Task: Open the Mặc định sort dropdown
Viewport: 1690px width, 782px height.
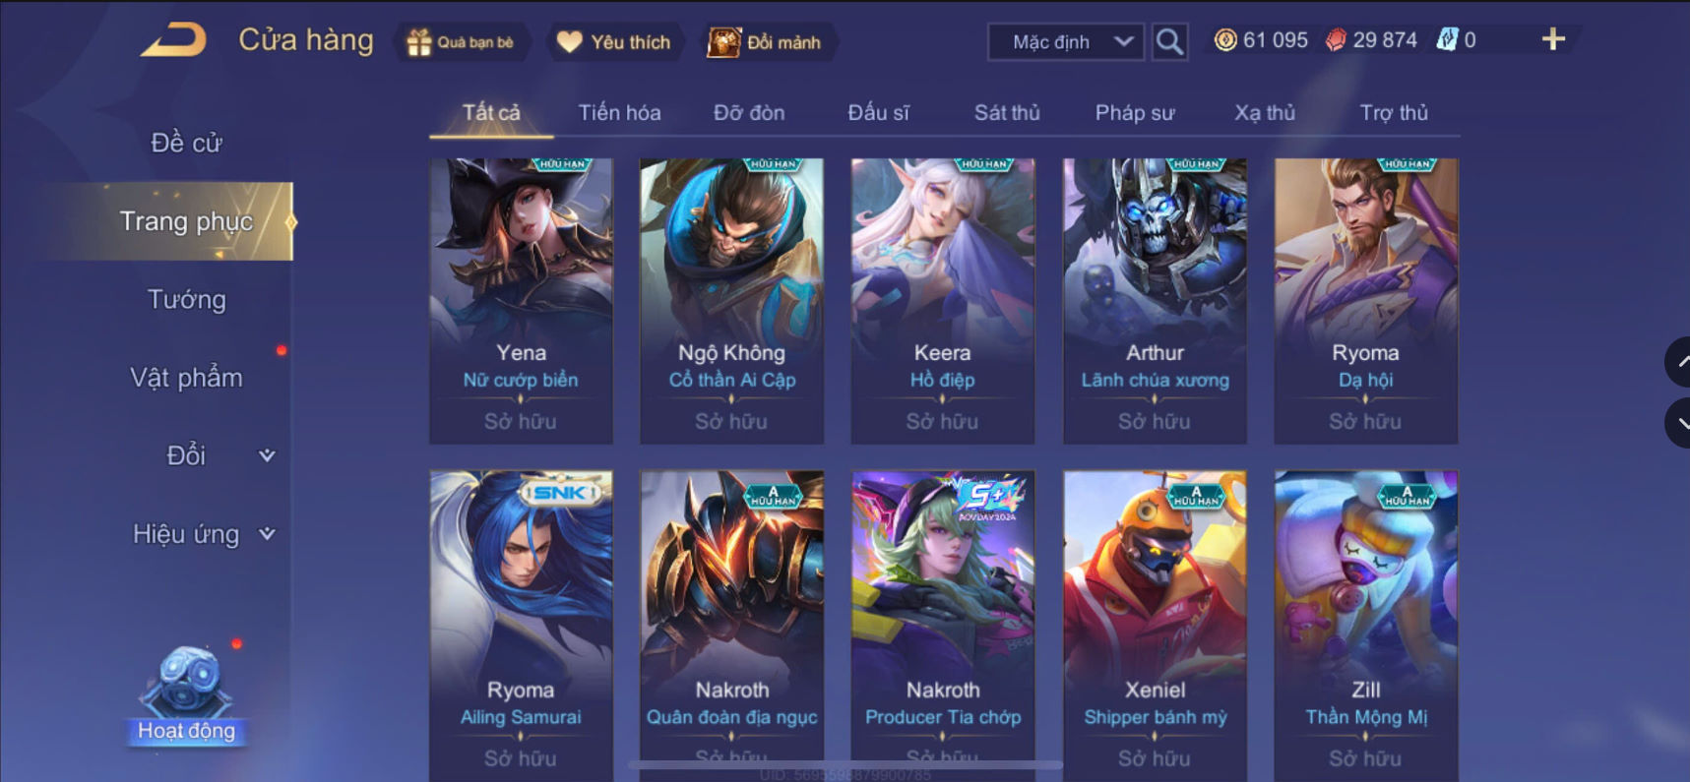Action: point(1066,42)
